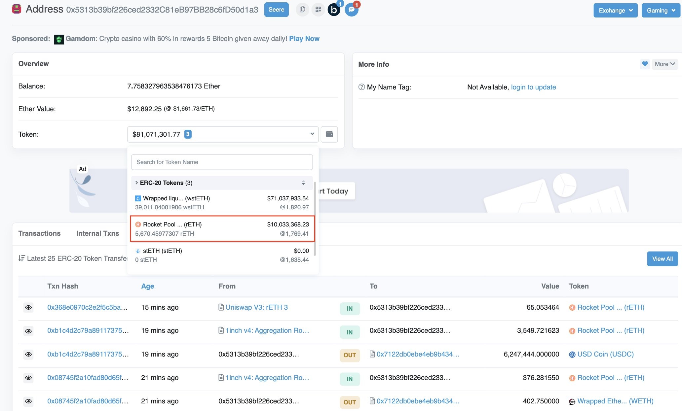Open the Gaming dropdown
Viewport: 682px width, 411px height.
point(661,10)
